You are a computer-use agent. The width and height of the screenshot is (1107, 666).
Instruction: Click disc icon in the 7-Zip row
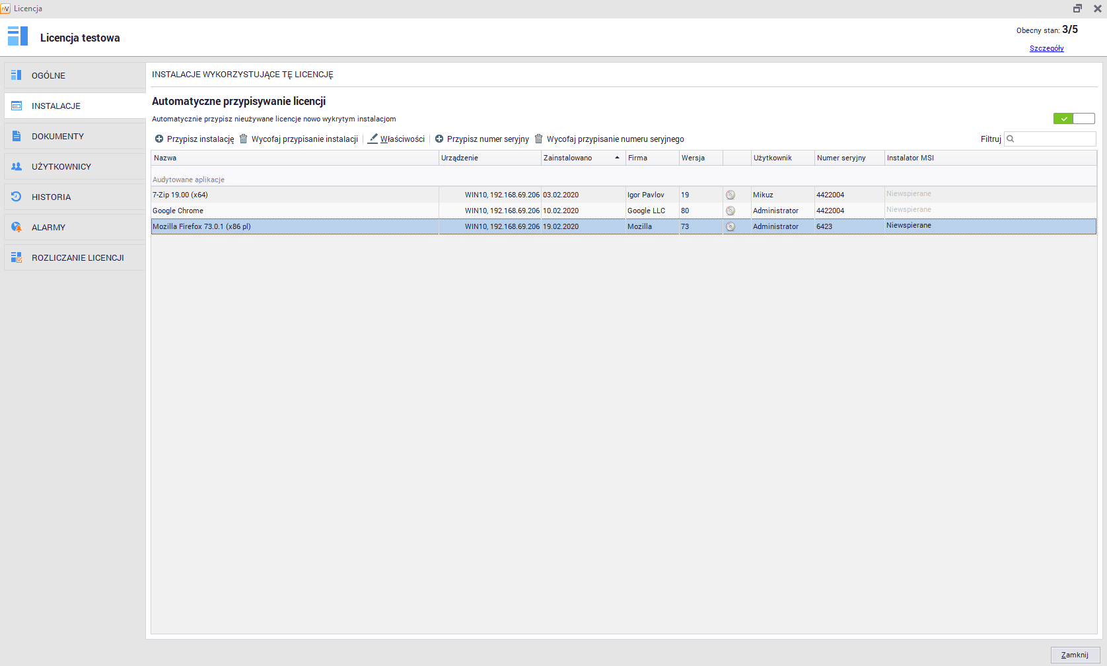(x=731, y=195)
